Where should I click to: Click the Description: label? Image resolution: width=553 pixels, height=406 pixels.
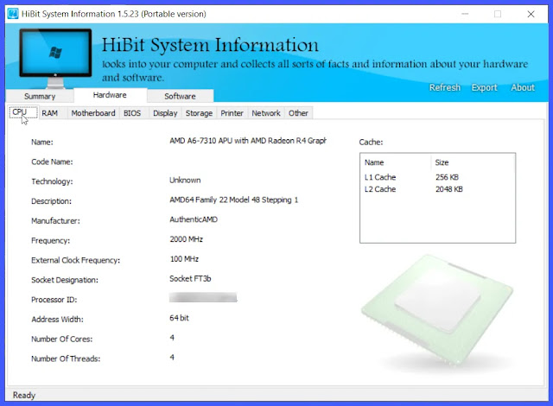pyautogui.click(x=51, y=201)
